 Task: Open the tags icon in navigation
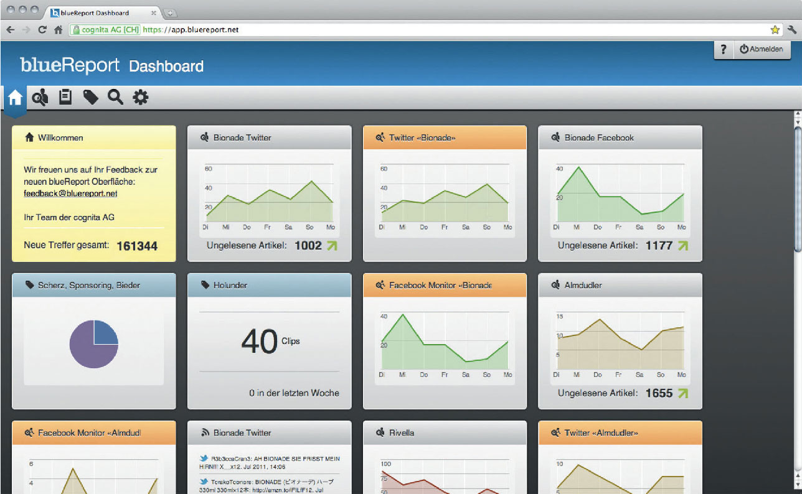tap(91, 97)
